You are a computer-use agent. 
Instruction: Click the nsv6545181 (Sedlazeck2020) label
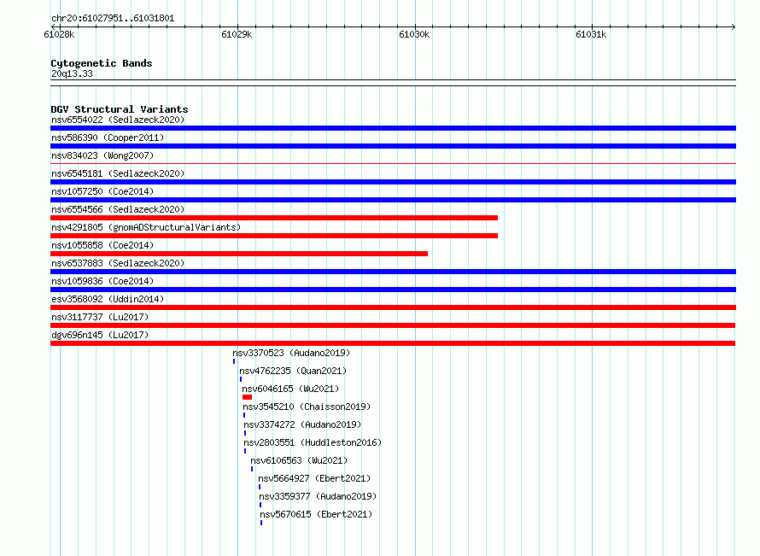point(118,173)
